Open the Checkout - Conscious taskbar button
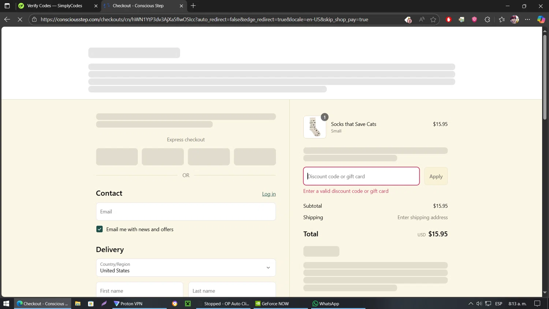This screenshot has height=309, width=549. [x=42, y=304]
